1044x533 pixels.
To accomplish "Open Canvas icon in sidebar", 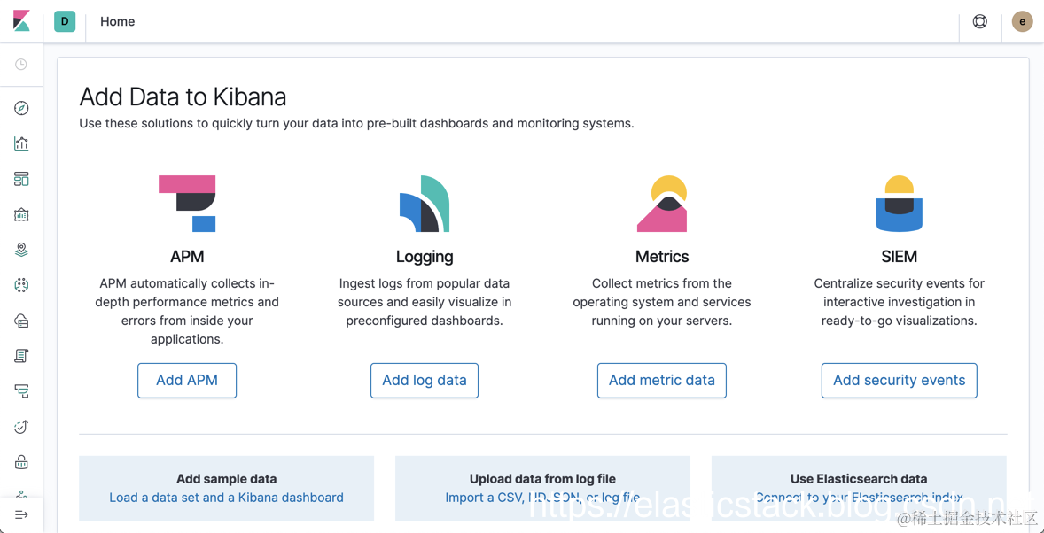I will (x=21, y=214).
